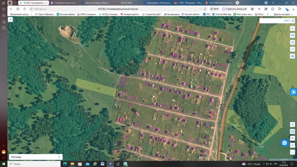Switch to the 3457 Входящие mail tab
This screenshot has width=297, height=167.
point(188,3)
